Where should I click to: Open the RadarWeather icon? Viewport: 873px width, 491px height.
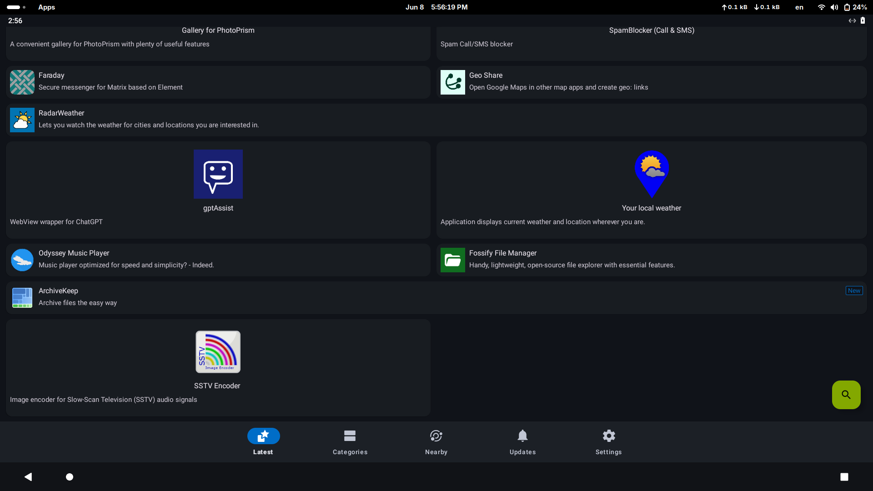[x=22, y=120]
